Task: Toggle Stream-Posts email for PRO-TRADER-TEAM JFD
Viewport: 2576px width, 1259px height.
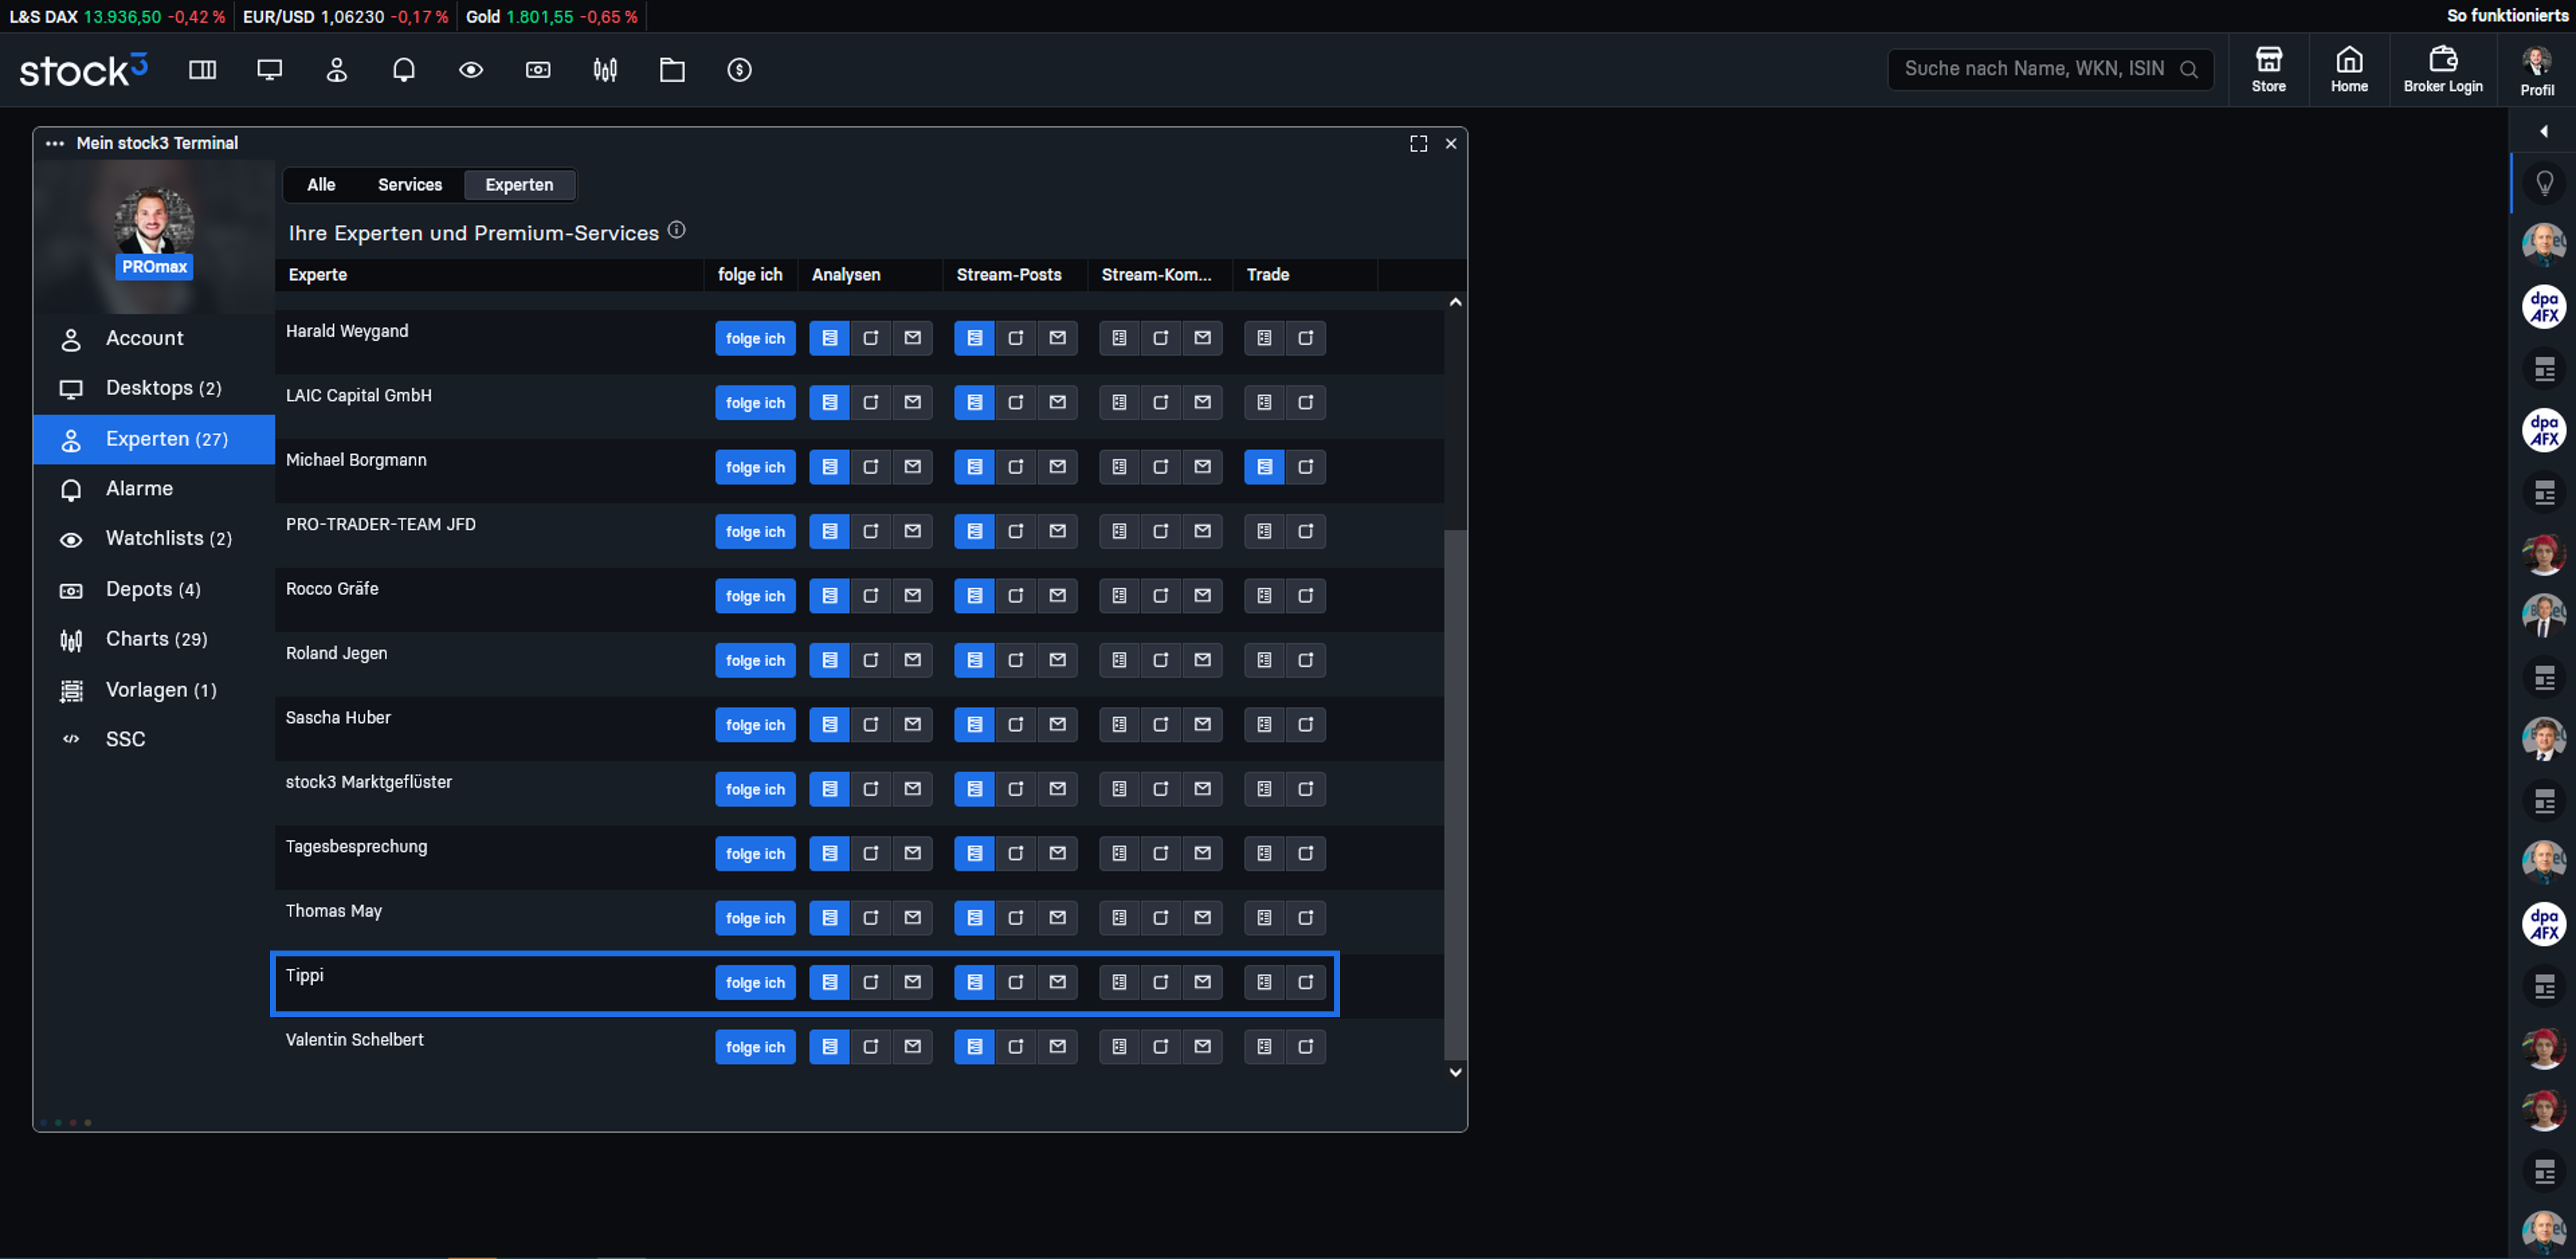Action: coord(1058,531)
